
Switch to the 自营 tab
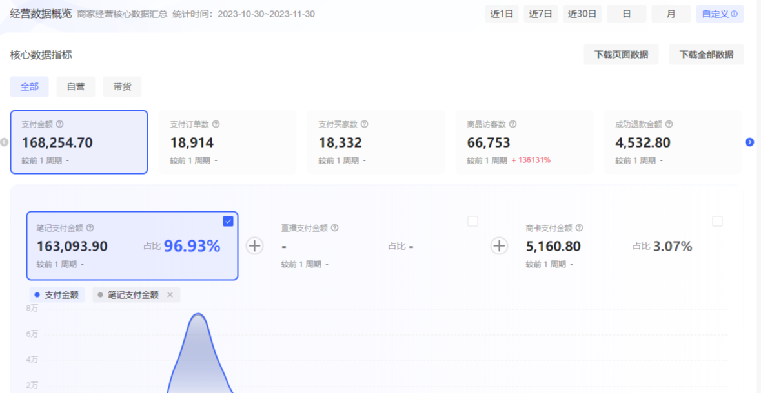[x=76, y=86]
